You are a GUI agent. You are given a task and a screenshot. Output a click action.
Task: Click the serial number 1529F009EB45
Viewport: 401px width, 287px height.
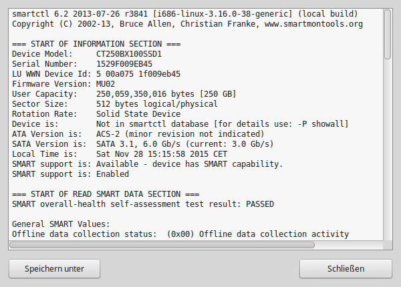[124, 64]
